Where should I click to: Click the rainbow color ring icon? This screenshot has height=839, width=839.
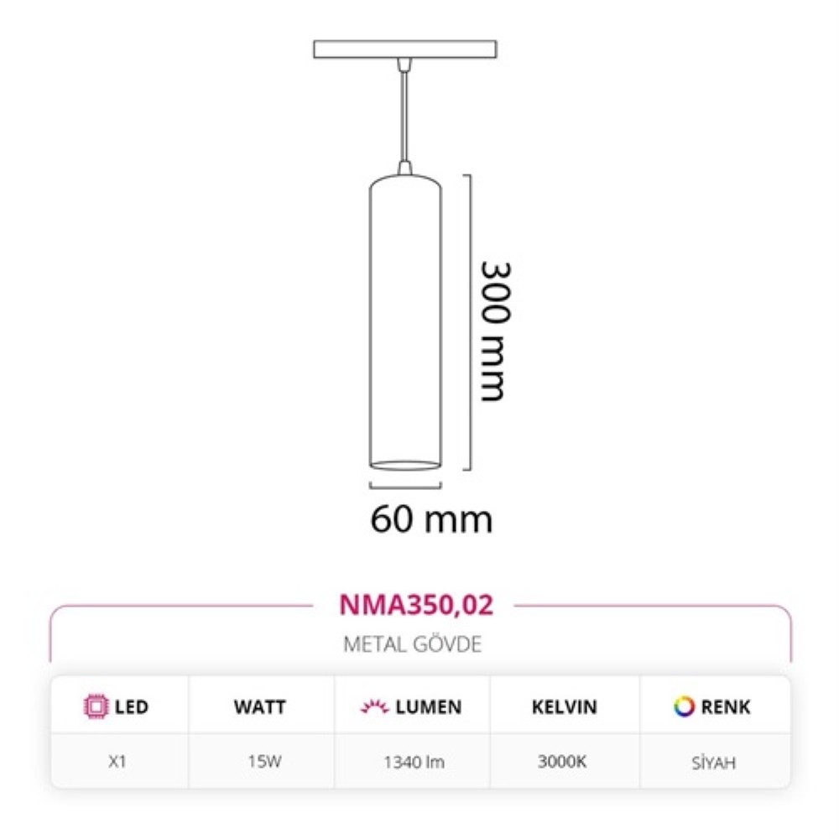[684, 706]
